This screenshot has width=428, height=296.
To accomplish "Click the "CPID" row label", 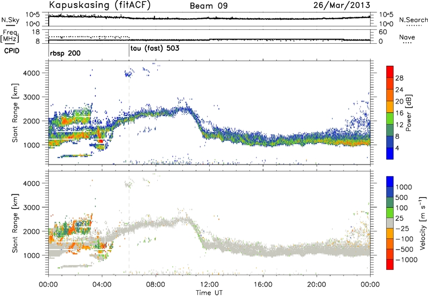I will (x=12, y=51).
